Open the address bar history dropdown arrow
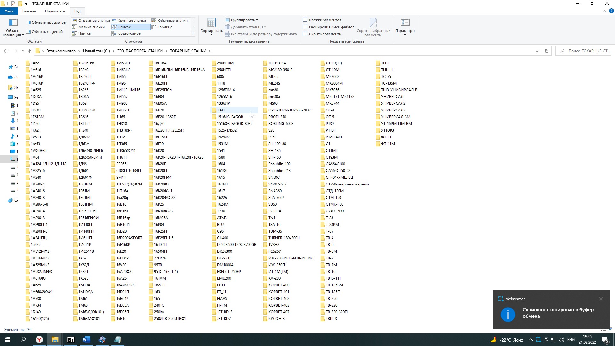Viewport: 615px width, 346px height. tap(537, 51)
